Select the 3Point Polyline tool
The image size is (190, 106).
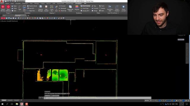tap(117, 8)
